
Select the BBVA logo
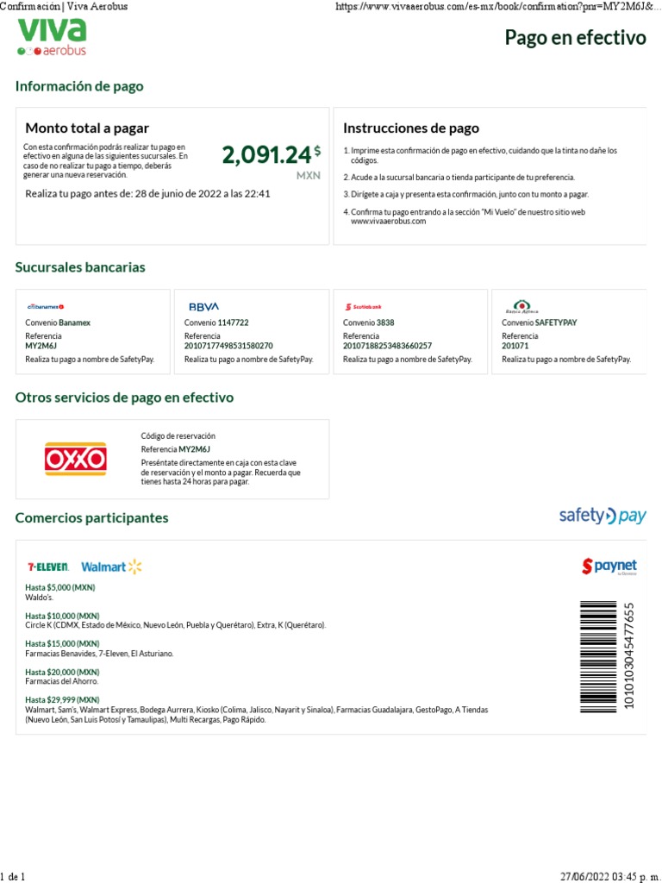204,306
